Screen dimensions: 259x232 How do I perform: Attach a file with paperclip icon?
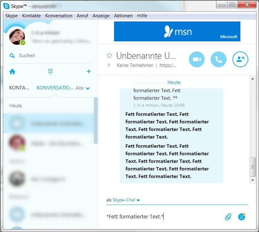click(228, 217)
